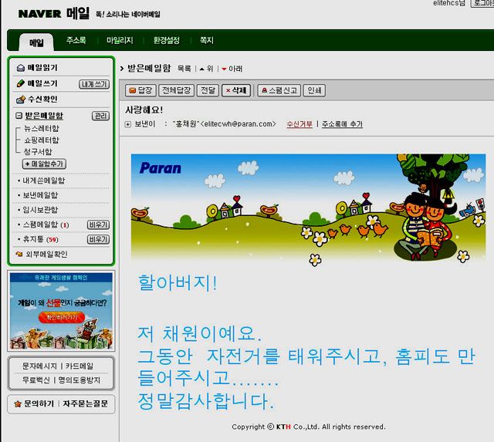
Task: Go to next mail with 아래 arrow
Action: [x=232, y=69]
